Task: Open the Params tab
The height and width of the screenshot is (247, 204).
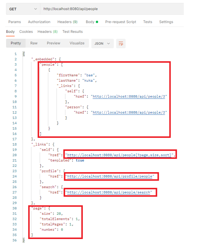Action: (x=15, y=22)
